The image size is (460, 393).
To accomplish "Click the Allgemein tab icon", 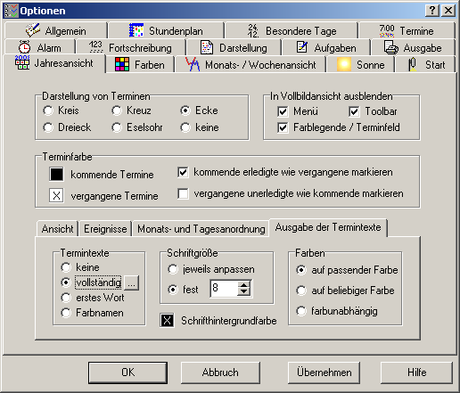I will tap(33, 30).
